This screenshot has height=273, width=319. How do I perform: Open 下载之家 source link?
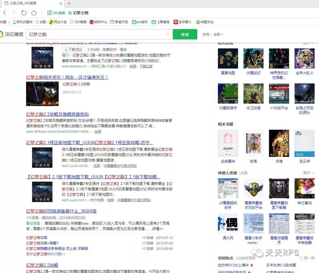pyautogui.click(x=146, y=66)
